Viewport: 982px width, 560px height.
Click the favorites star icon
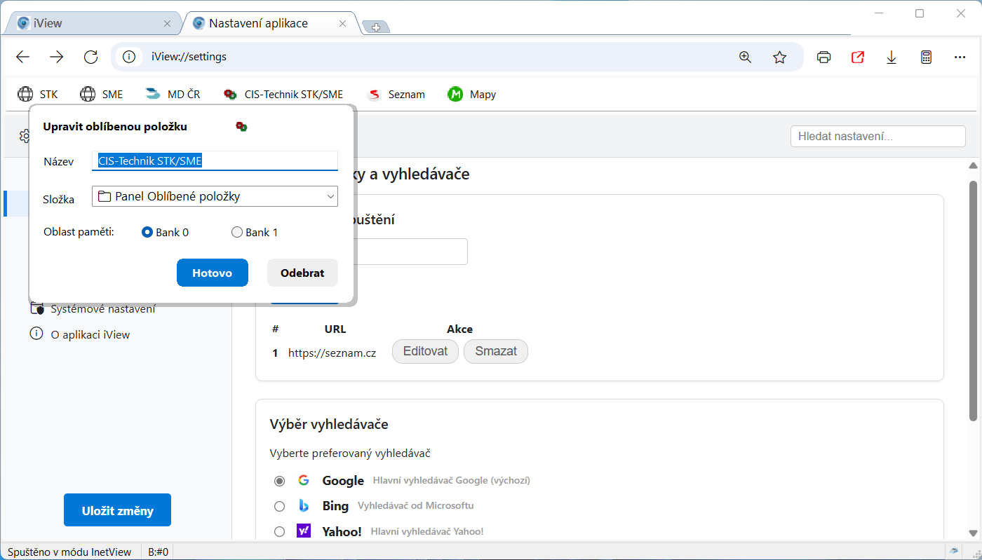[x=779, y=57]
